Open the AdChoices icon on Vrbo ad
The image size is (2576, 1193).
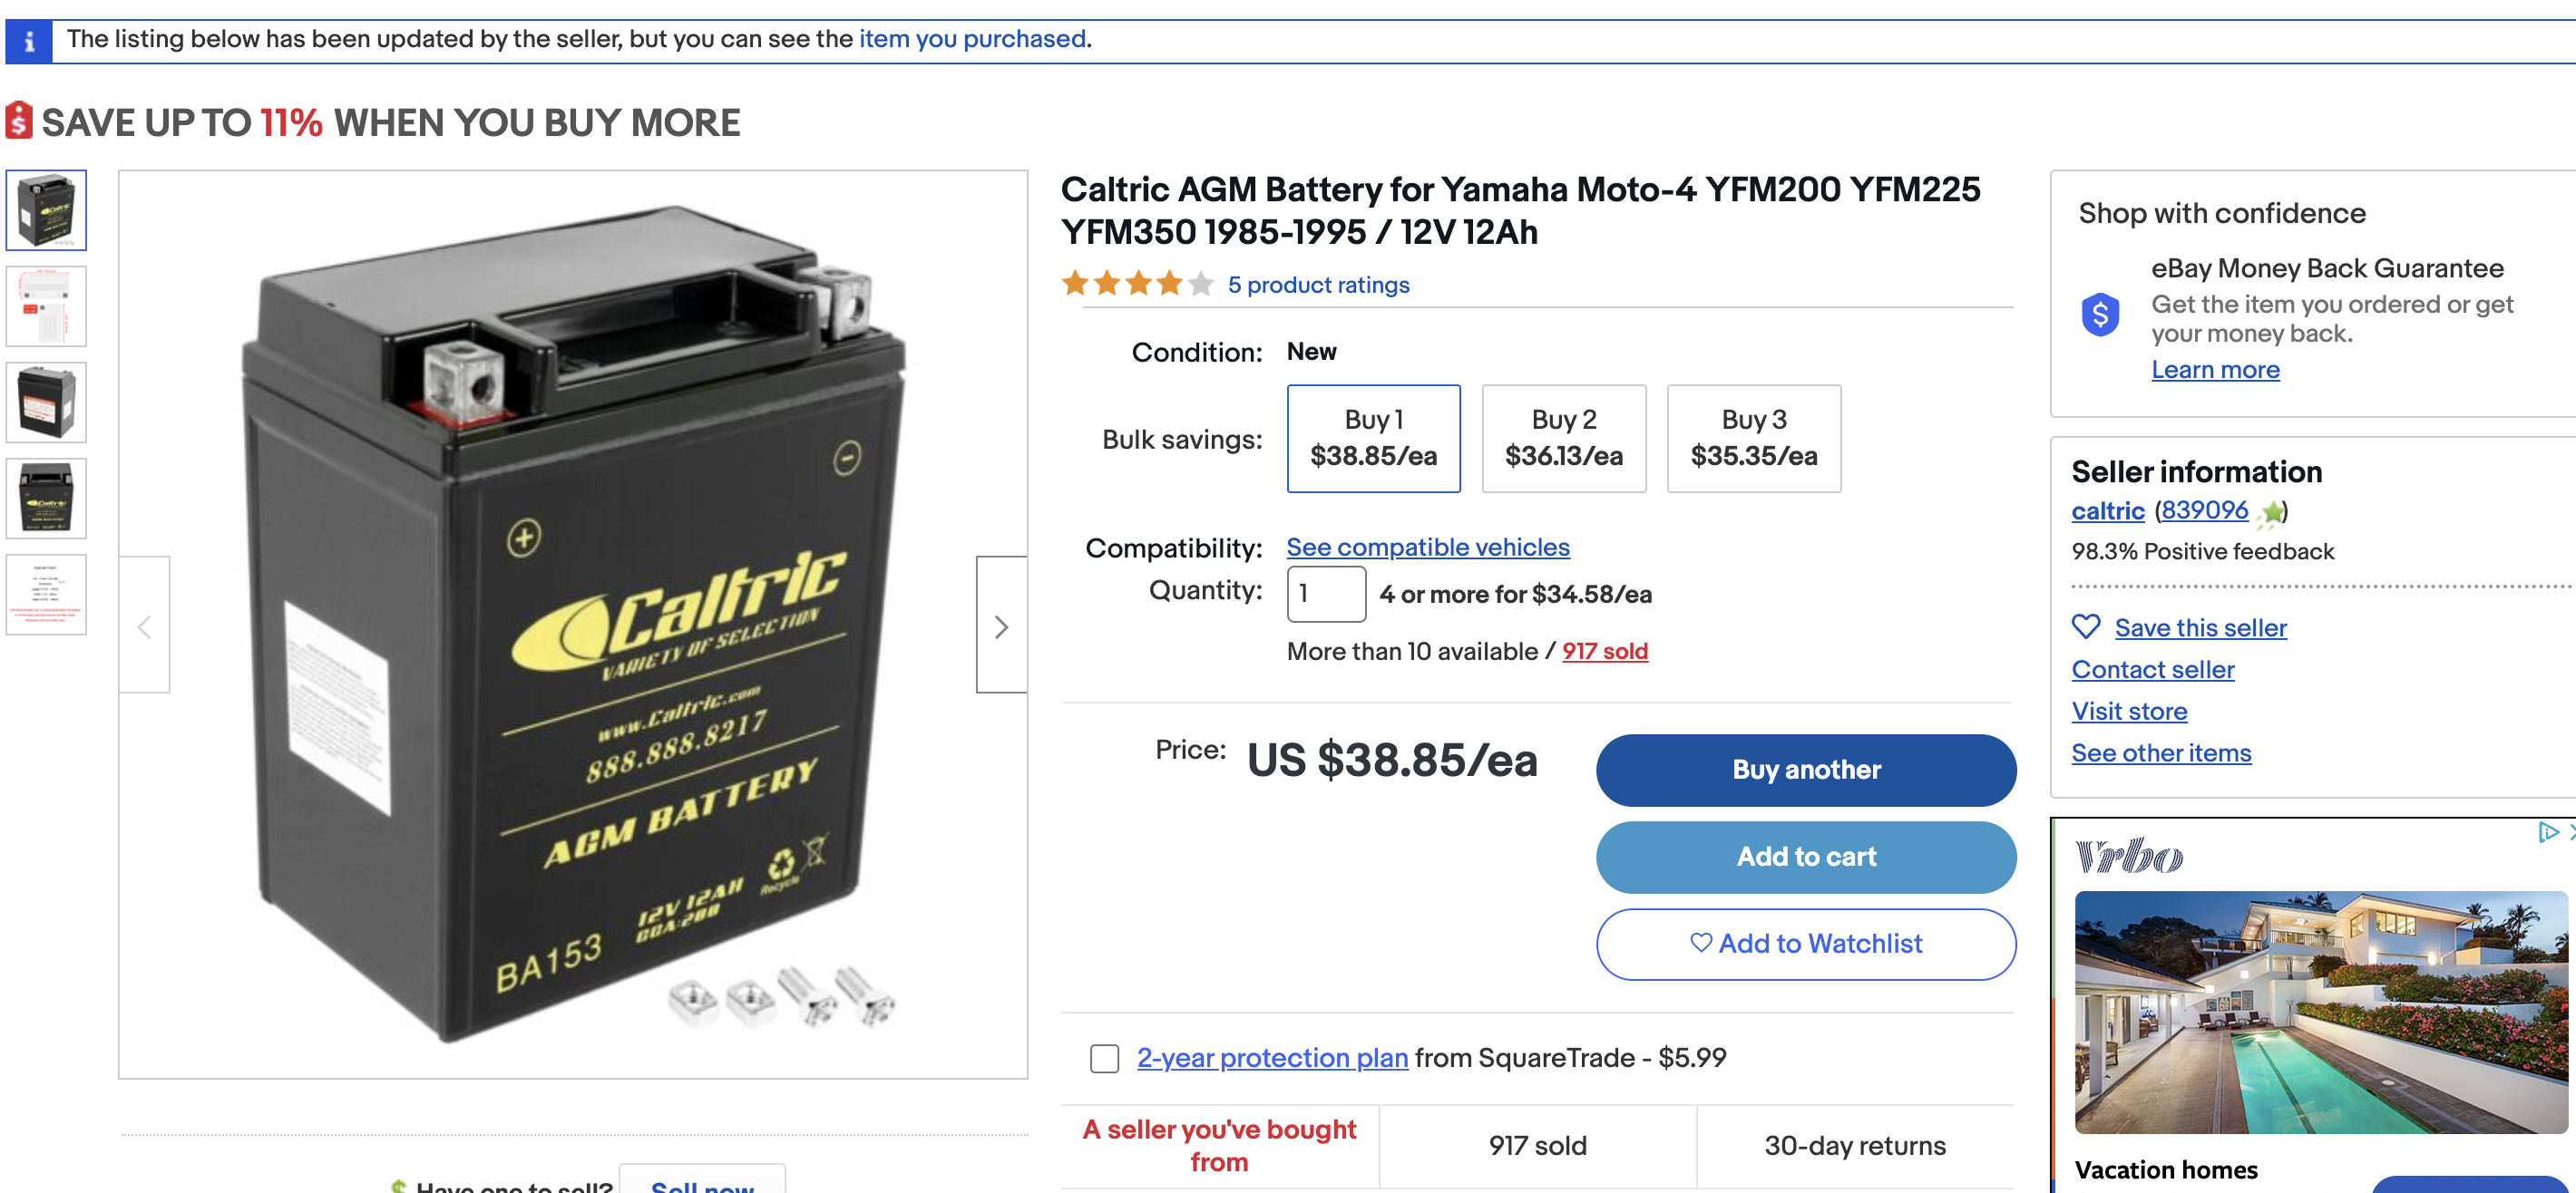point(2547,831)
